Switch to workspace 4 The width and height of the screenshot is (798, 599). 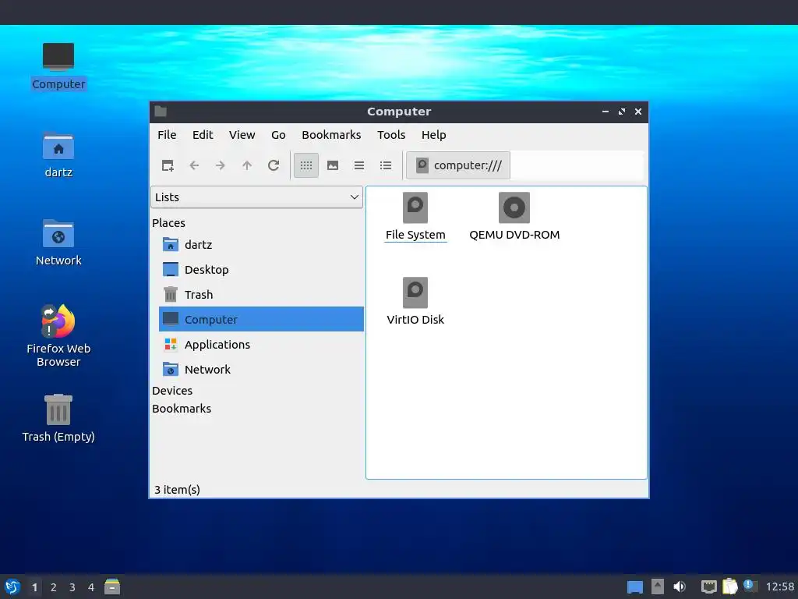91,587
